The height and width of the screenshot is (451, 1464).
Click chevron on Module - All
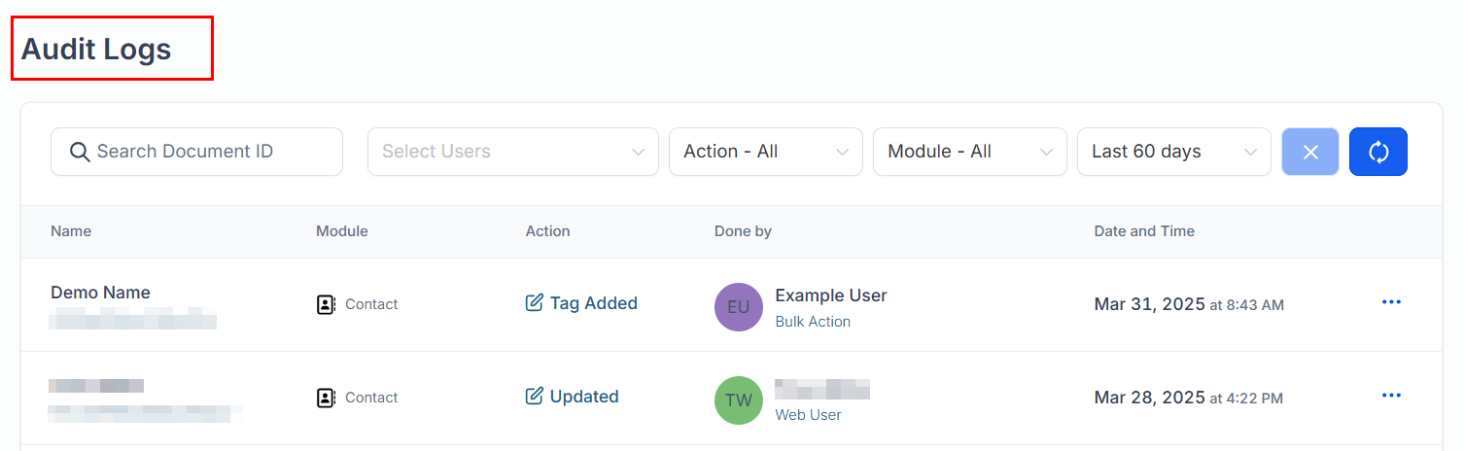(x=1046, y=153)
